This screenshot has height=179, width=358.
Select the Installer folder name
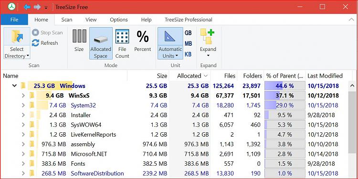pyautogui.click(x=81, y=115)
